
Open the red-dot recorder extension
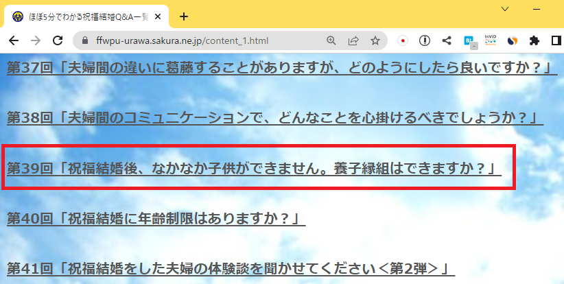click(x=403, y=40)
